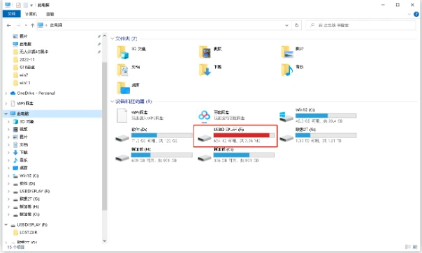This screenshot has height=253, width=422.
Task: Expand OneDrive - Personal in the tree
Action: click(x=6, y=93)
